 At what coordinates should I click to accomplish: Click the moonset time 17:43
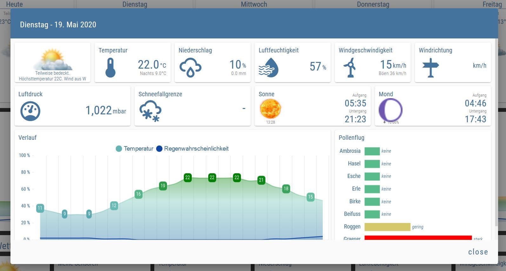pyautogui.click(x=476, y=119)
